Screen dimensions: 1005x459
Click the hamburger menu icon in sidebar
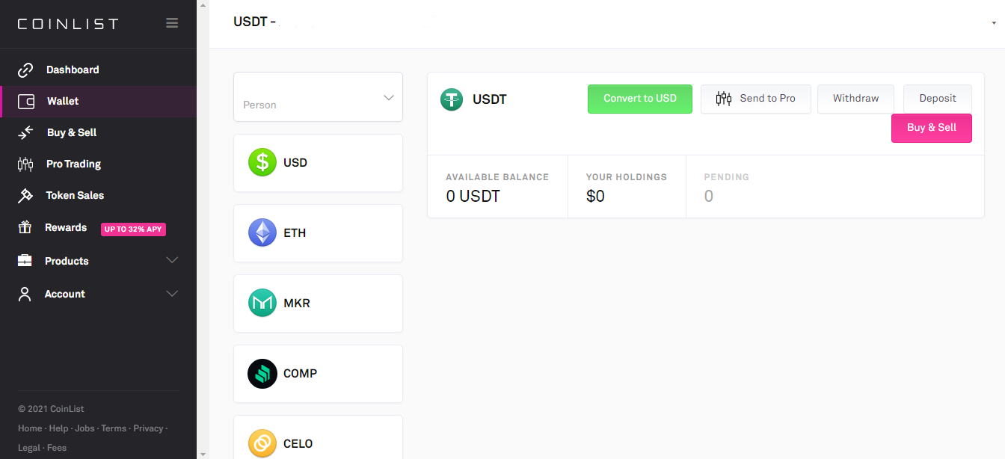[x=172, y=23]
